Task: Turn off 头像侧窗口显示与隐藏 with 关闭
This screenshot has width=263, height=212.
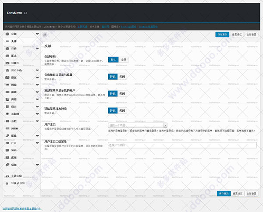Action: click(122, 77)
